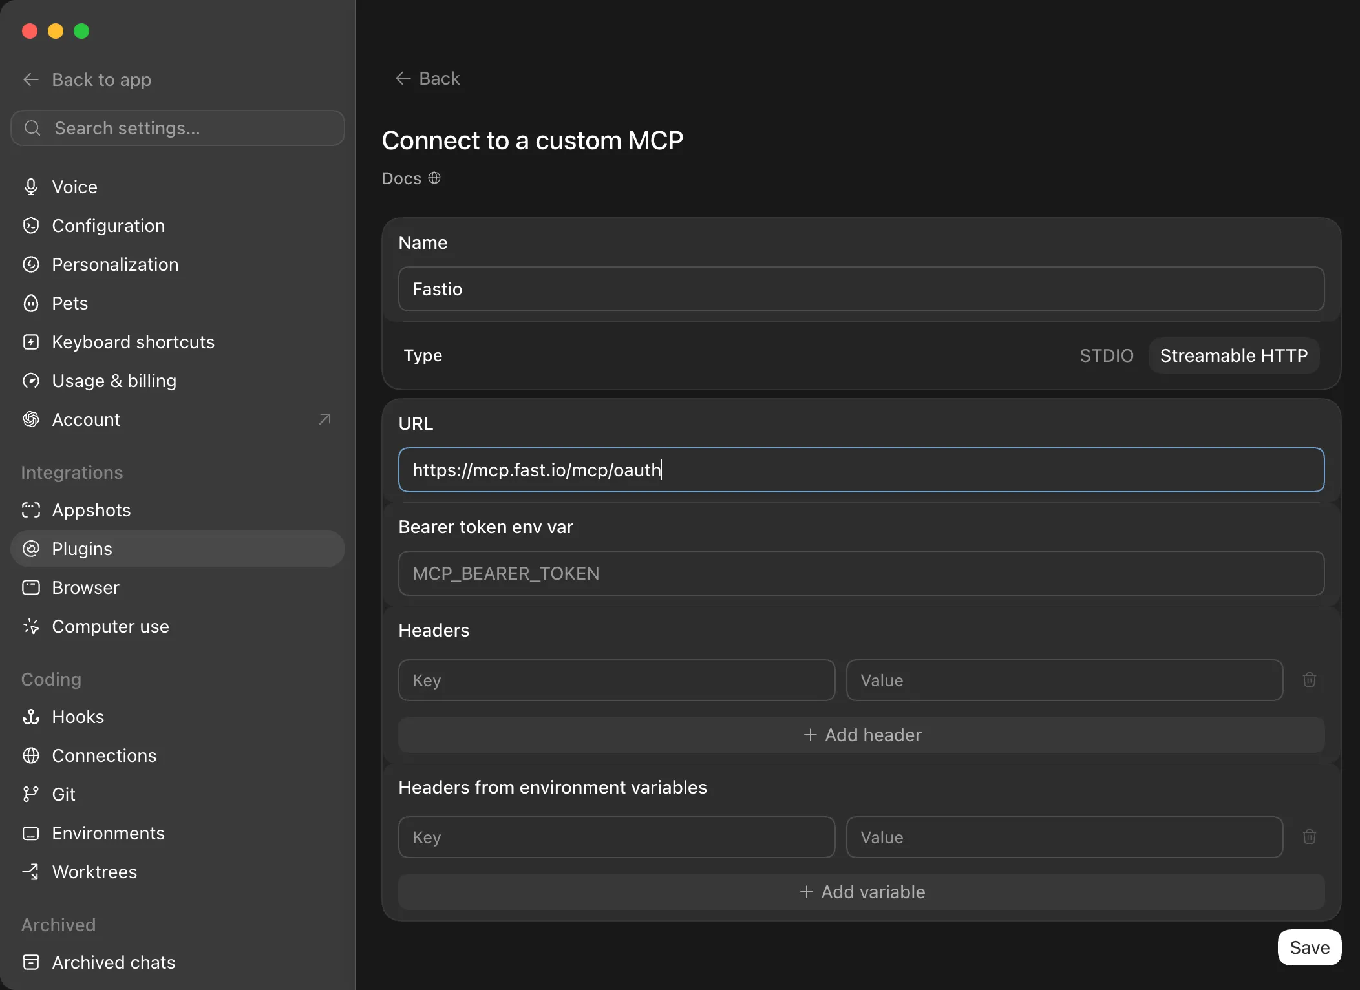Click the Pets icon
The height and width of the screenshot is (990, 1360).
(x=31, y=303)
